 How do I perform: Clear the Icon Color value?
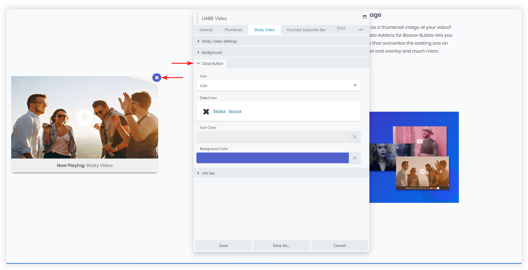pyautogui.click(x=354, y=137)
